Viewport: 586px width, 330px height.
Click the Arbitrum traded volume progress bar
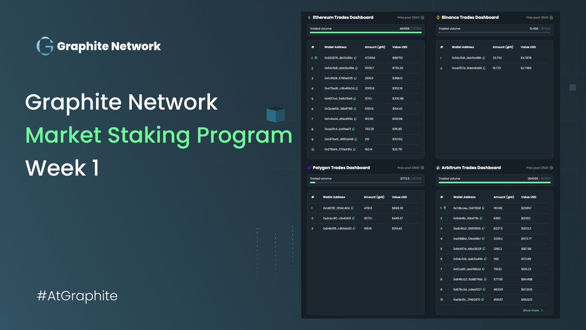[x=495, y=183]
